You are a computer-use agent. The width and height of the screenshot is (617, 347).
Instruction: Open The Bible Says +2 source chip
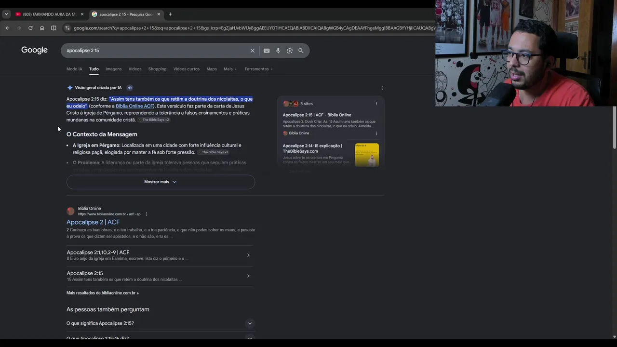(x=154, y=120)
